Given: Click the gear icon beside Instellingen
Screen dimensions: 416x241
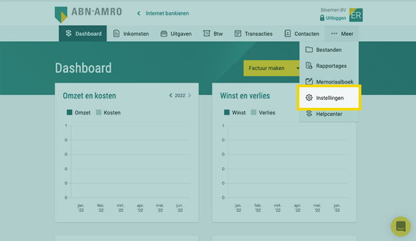Looking at the screenshot, I should 309,98.
